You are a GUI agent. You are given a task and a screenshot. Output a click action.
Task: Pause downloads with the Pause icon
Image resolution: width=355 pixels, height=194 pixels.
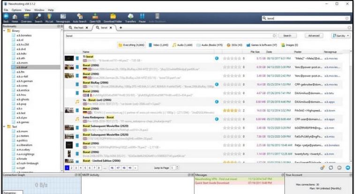tap(142, 18)
